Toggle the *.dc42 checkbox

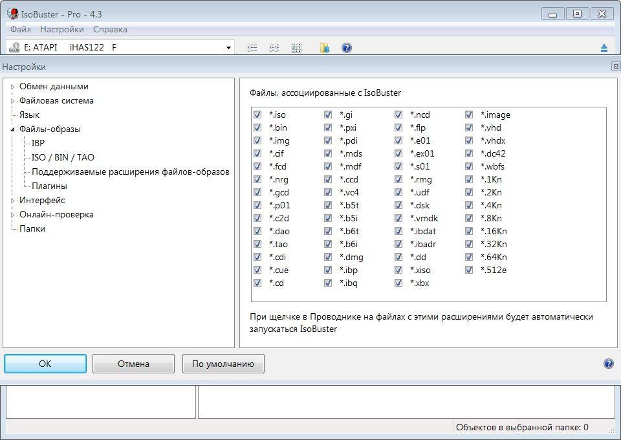[469, 153]
